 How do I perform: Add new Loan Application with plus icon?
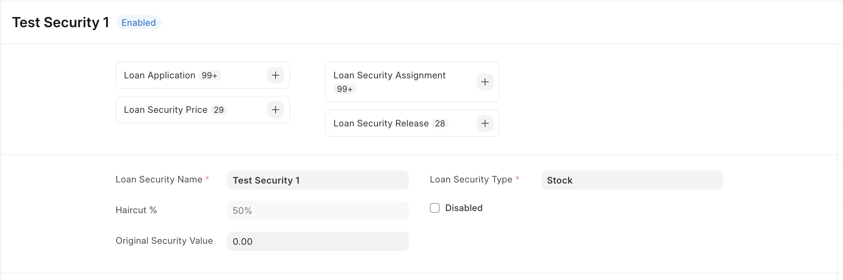(276, 75)
